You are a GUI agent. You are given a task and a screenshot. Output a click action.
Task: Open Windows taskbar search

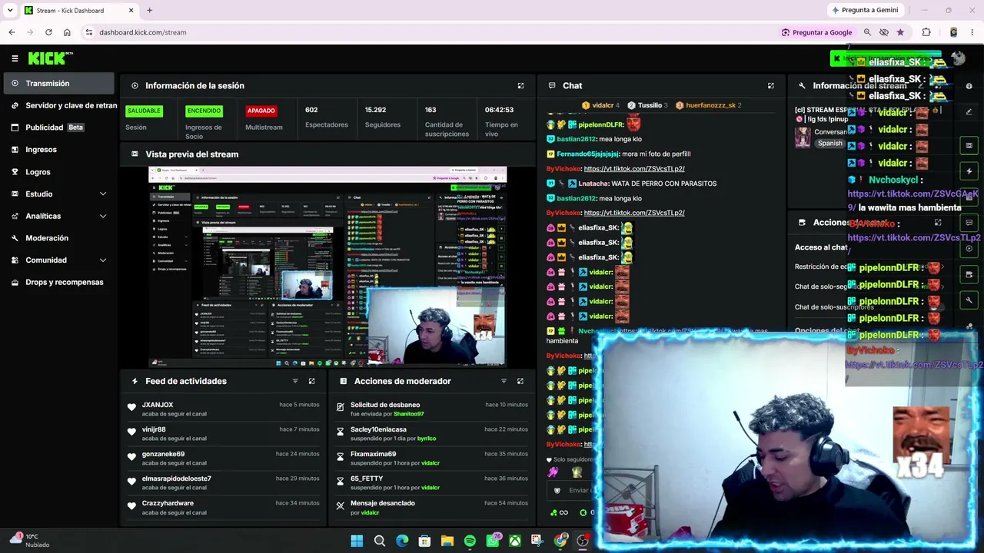pos(380,541)
